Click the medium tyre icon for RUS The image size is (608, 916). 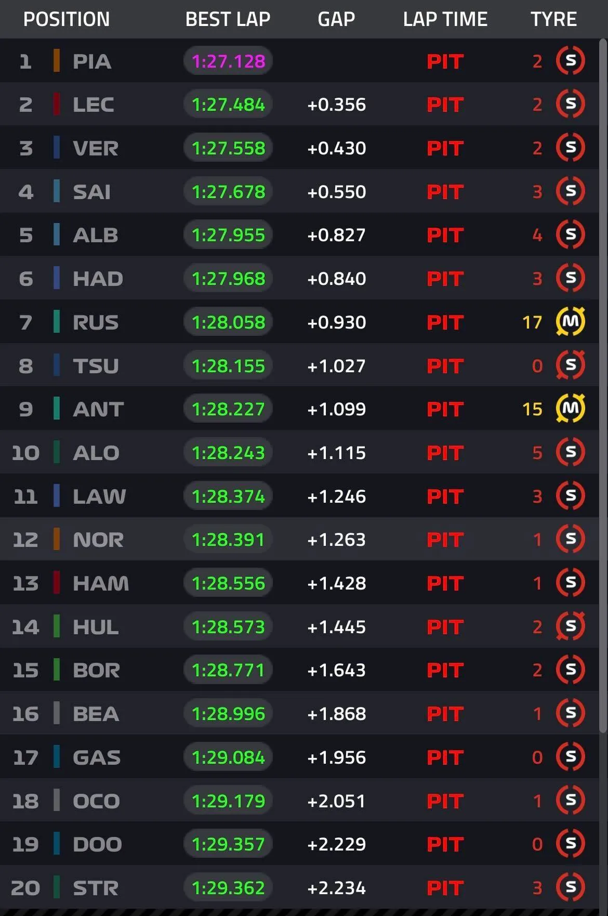click(570, 322)
